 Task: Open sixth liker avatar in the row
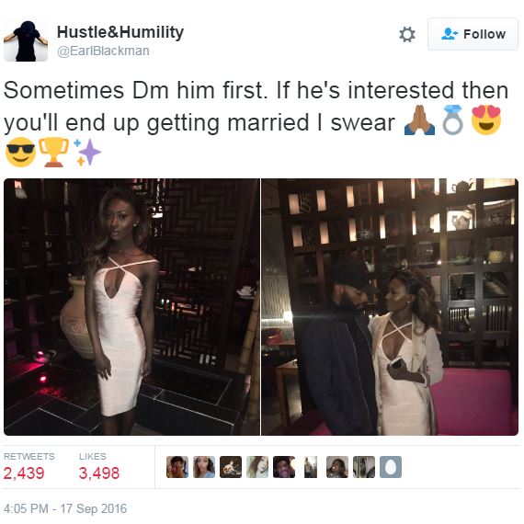pyautogui.click(x=311, y=467)
